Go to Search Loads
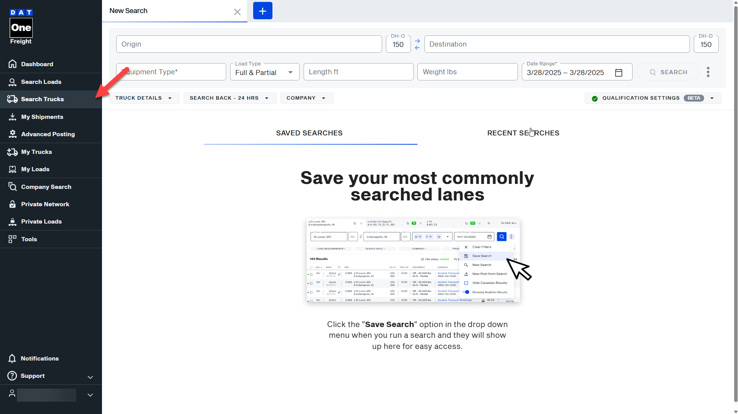The width and height of the screenshot is (738, 414). pos(51,82)
